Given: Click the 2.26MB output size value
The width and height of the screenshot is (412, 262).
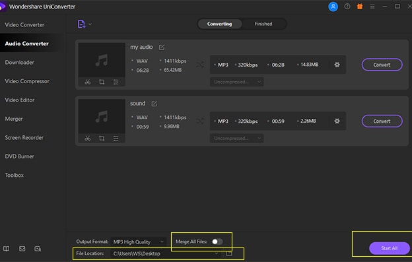Looking at the screenshot, I should click(x=308, y=121).
